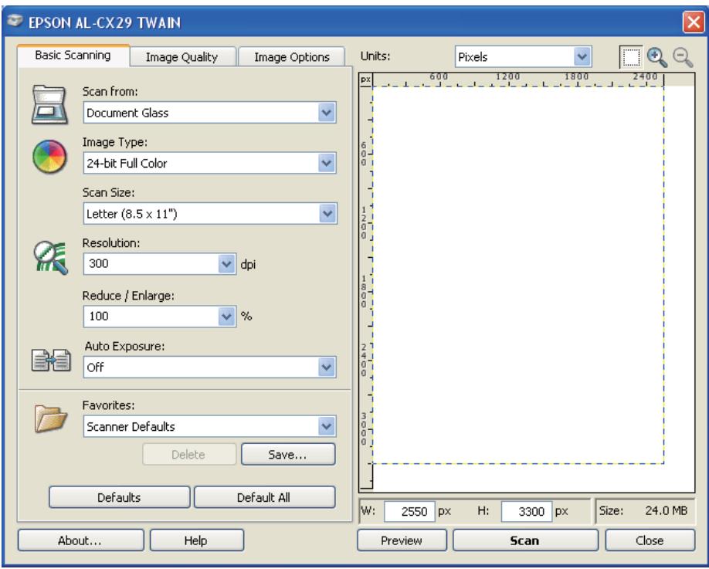Click the color wheel Image Type icon
709x569 pixels.
coord(49,157)
